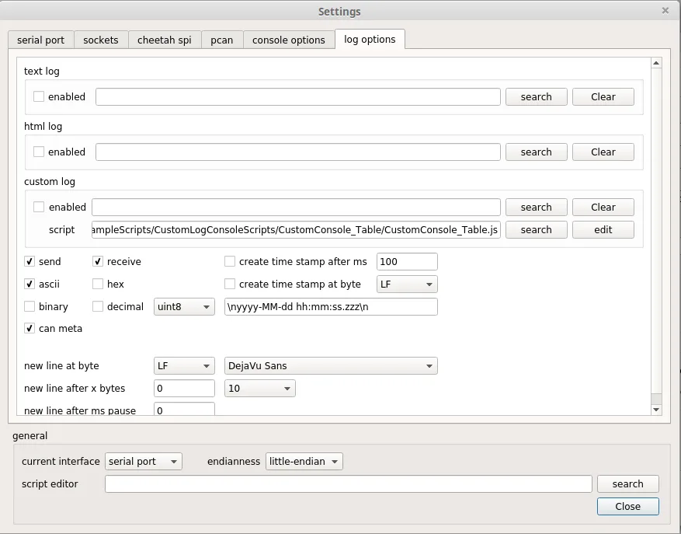Click the Close button
The image size is (681, 534).
[x=628, y=506]
